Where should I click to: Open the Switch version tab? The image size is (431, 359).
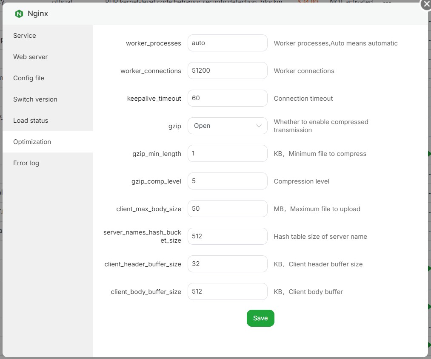click(x=48, y=99)
